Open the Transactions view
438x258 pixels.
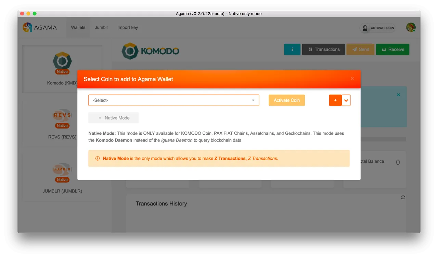tap(323, 49)
